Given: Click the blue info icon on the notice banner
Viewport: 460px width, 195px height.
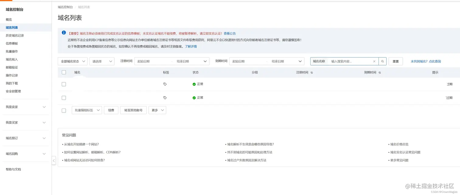Looking at the screenshot, I should tap(64, 32).
